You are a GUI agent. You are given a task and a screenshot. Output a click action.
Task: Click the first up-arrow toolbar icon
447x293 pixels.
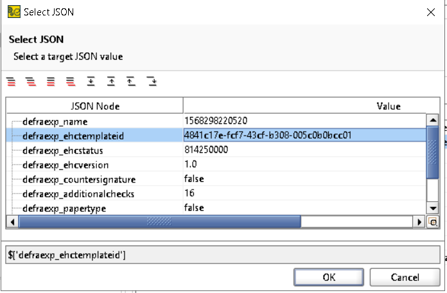[x=111, y=82]
